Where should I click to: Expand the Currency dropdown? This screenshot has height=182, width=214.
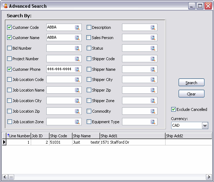pos(205,125)
